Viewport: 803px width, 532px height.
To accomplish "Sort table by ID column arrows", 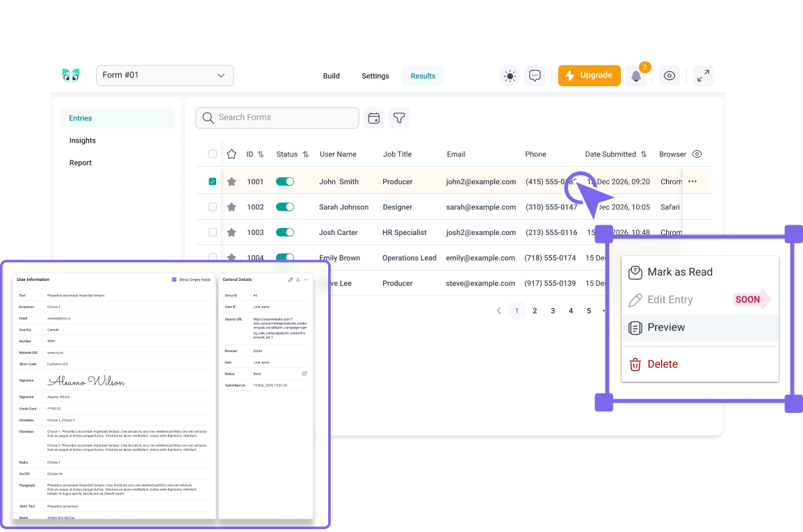I will pyautogui.click(x=261, y=154).
